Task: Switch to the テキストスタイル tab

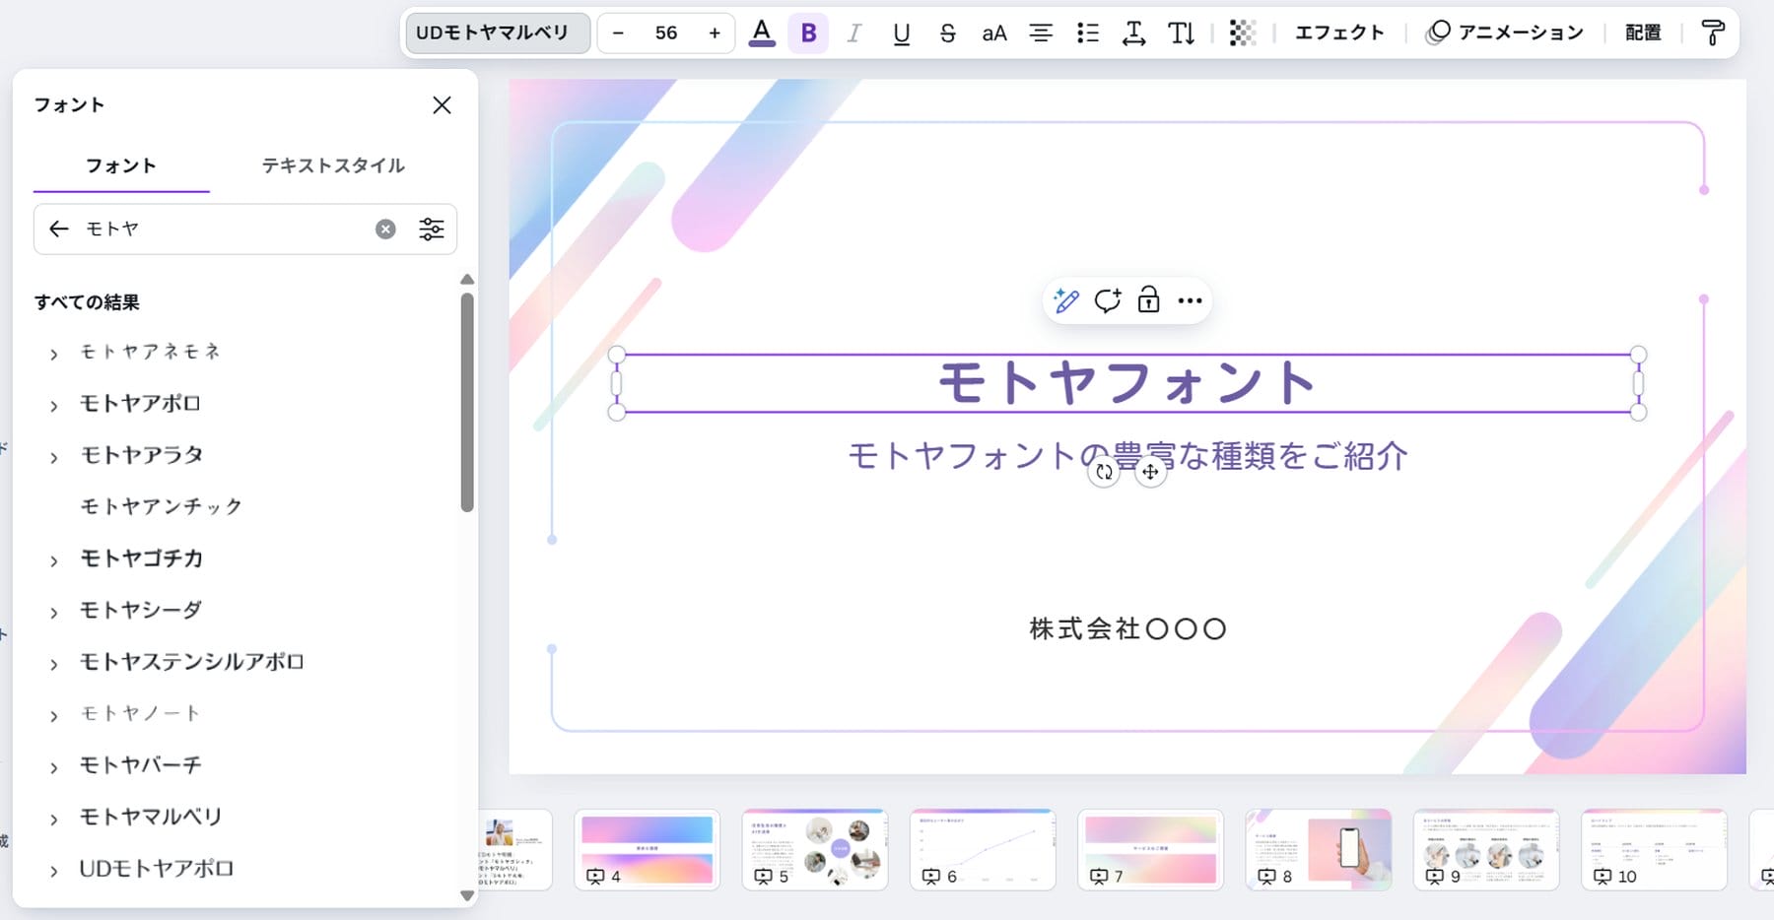Action: (x=331, y=165)
